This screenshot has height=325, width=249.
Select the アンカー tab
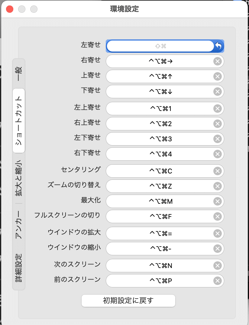pos(19,225)
